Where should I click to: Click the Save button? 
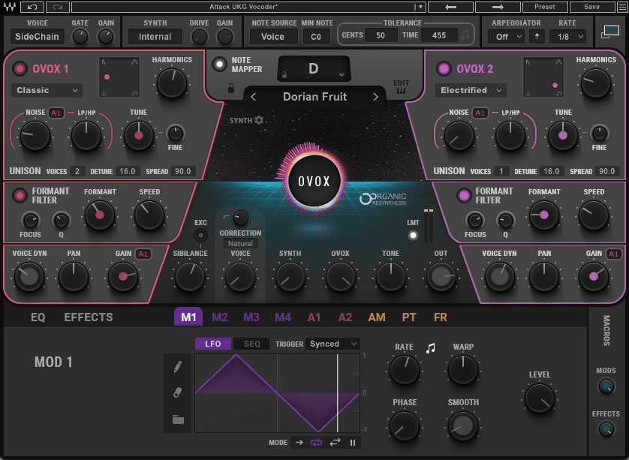591,7
